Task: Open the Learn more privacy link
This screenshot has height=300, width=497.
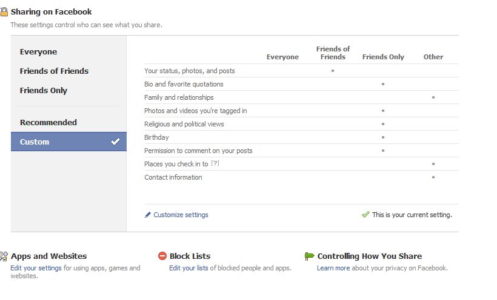Action: 333,268
